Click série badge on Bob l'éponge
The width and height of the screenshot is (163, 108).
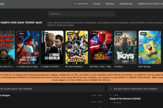pos(143,33)
